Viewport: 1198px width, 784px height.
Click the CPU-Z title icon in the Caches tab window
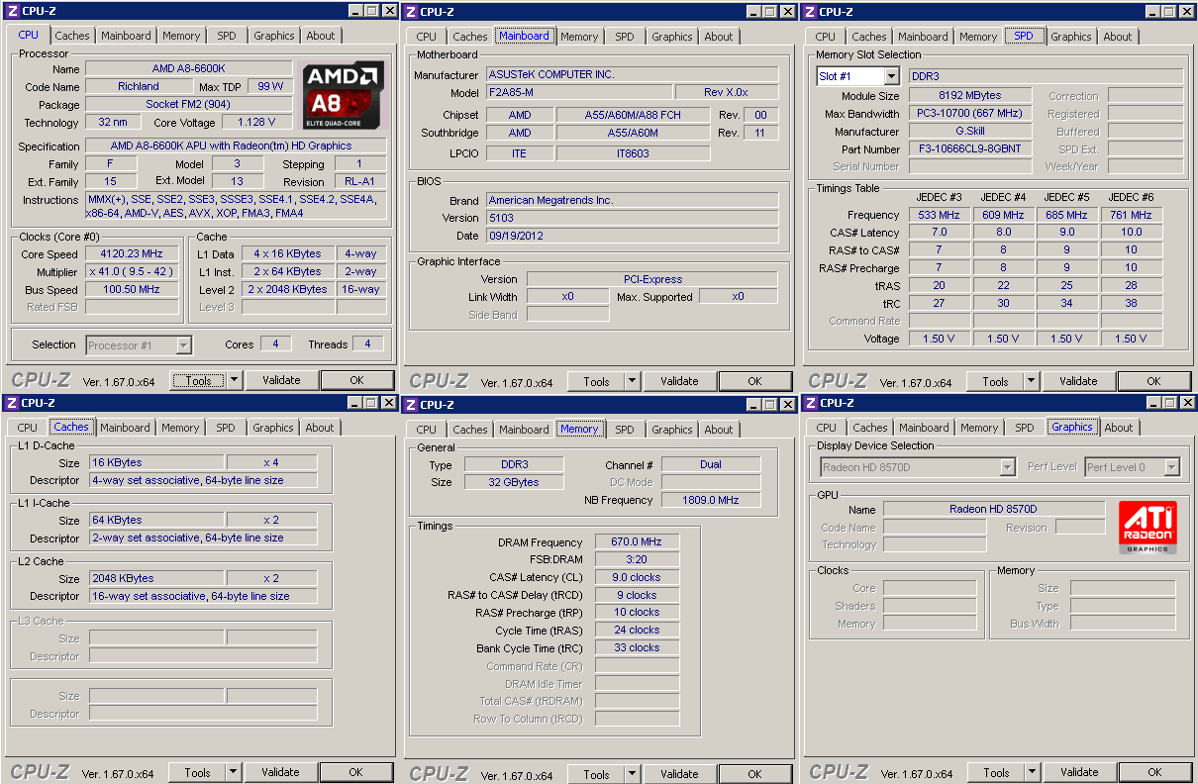12,403
